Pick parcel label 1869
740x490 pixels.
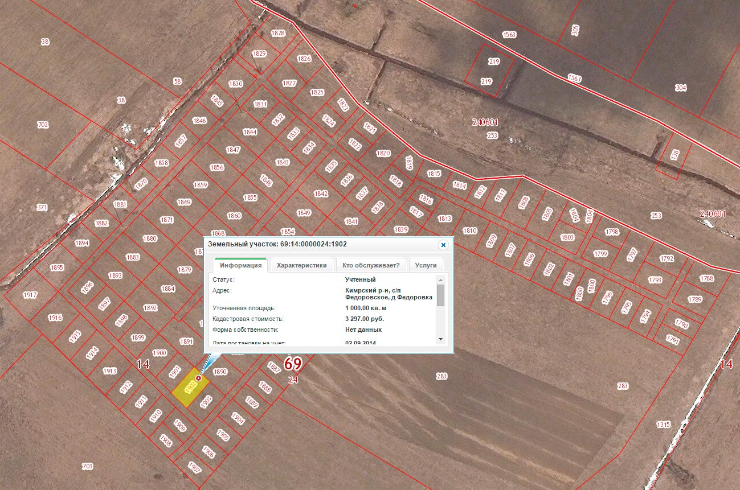(x=184, y=202)
